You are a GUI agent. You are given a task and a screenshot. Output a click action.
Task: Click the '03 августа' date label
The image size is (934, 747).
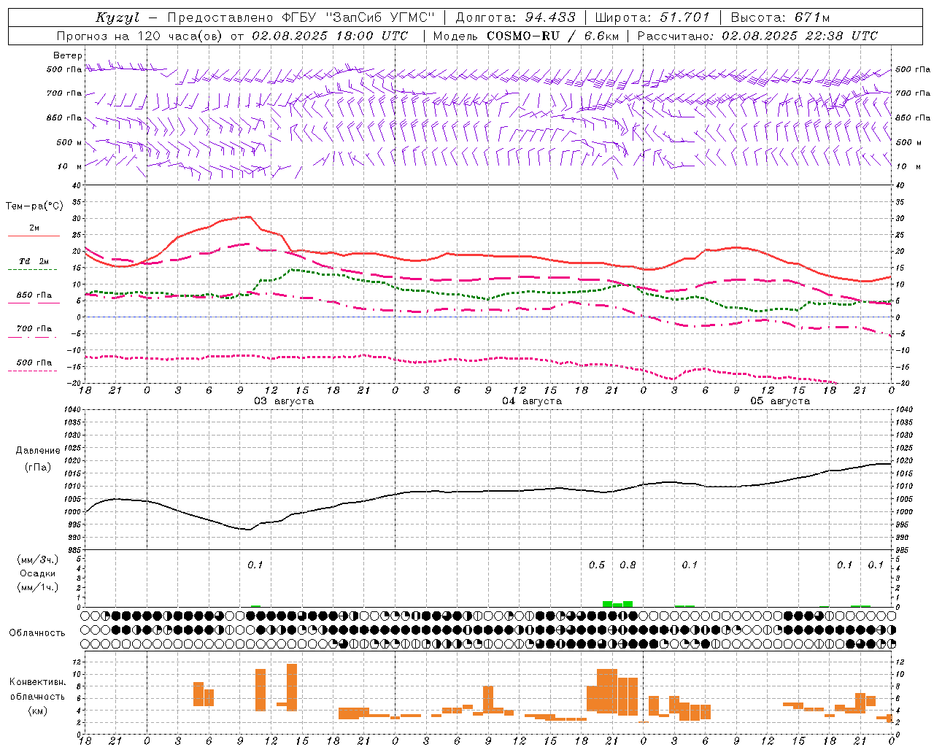point(284,401)
